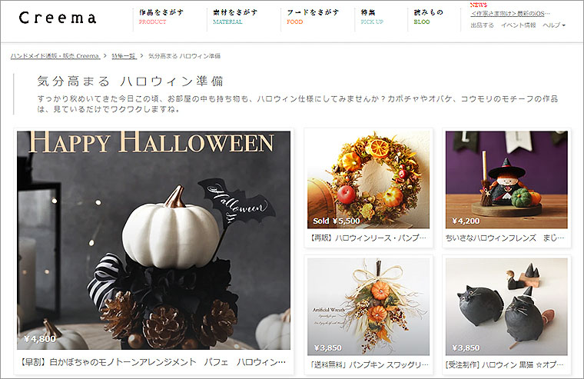Open the black cat figurines thumbnail
The height and width of the screenshot is (379, 584).
coord(506,307)
